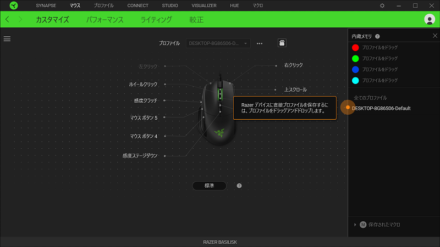Click the RAZER BASILISK device label
The width and height of the screenshot is (440, 247).
(220, 242)
